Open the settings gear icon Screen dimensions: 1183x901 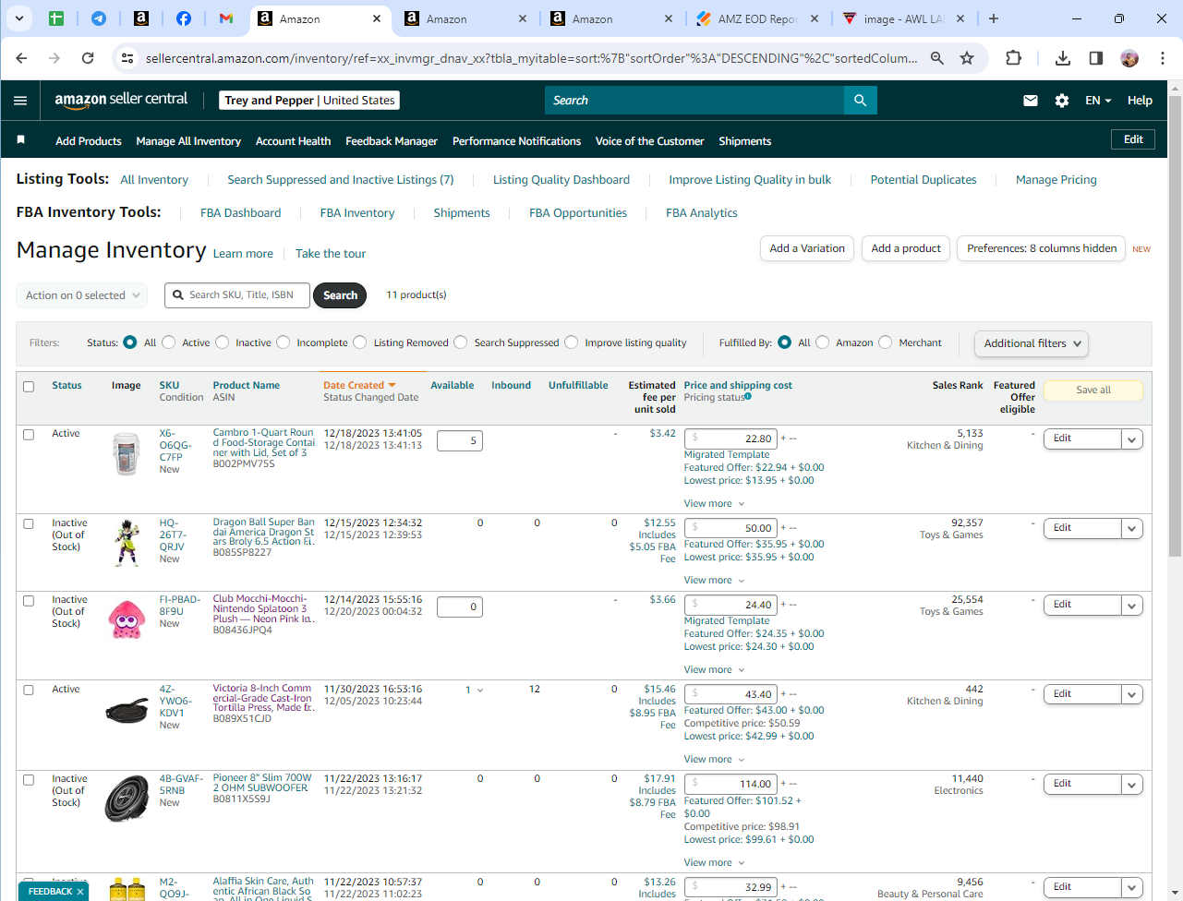pos(1062,101)
